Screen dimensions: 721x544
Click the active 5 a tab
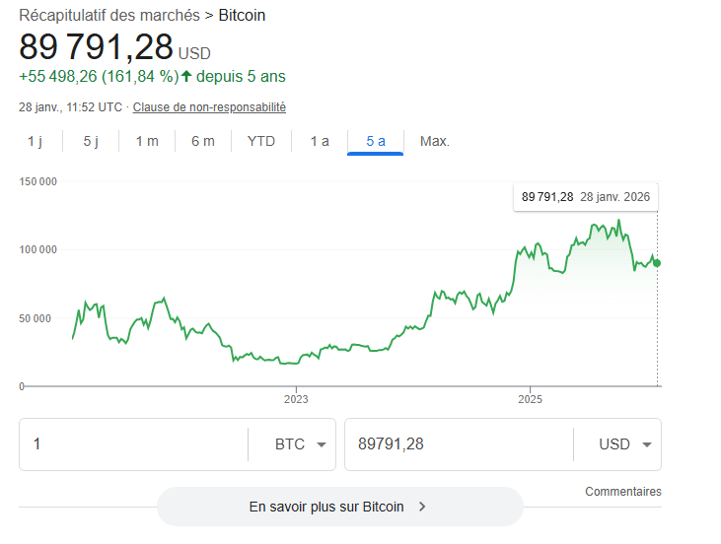[x=376, y=141]
